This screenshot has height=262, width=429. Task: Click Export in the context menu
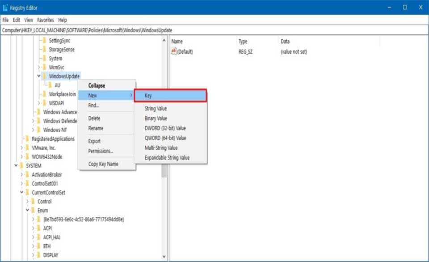click(x=107, y=141)
